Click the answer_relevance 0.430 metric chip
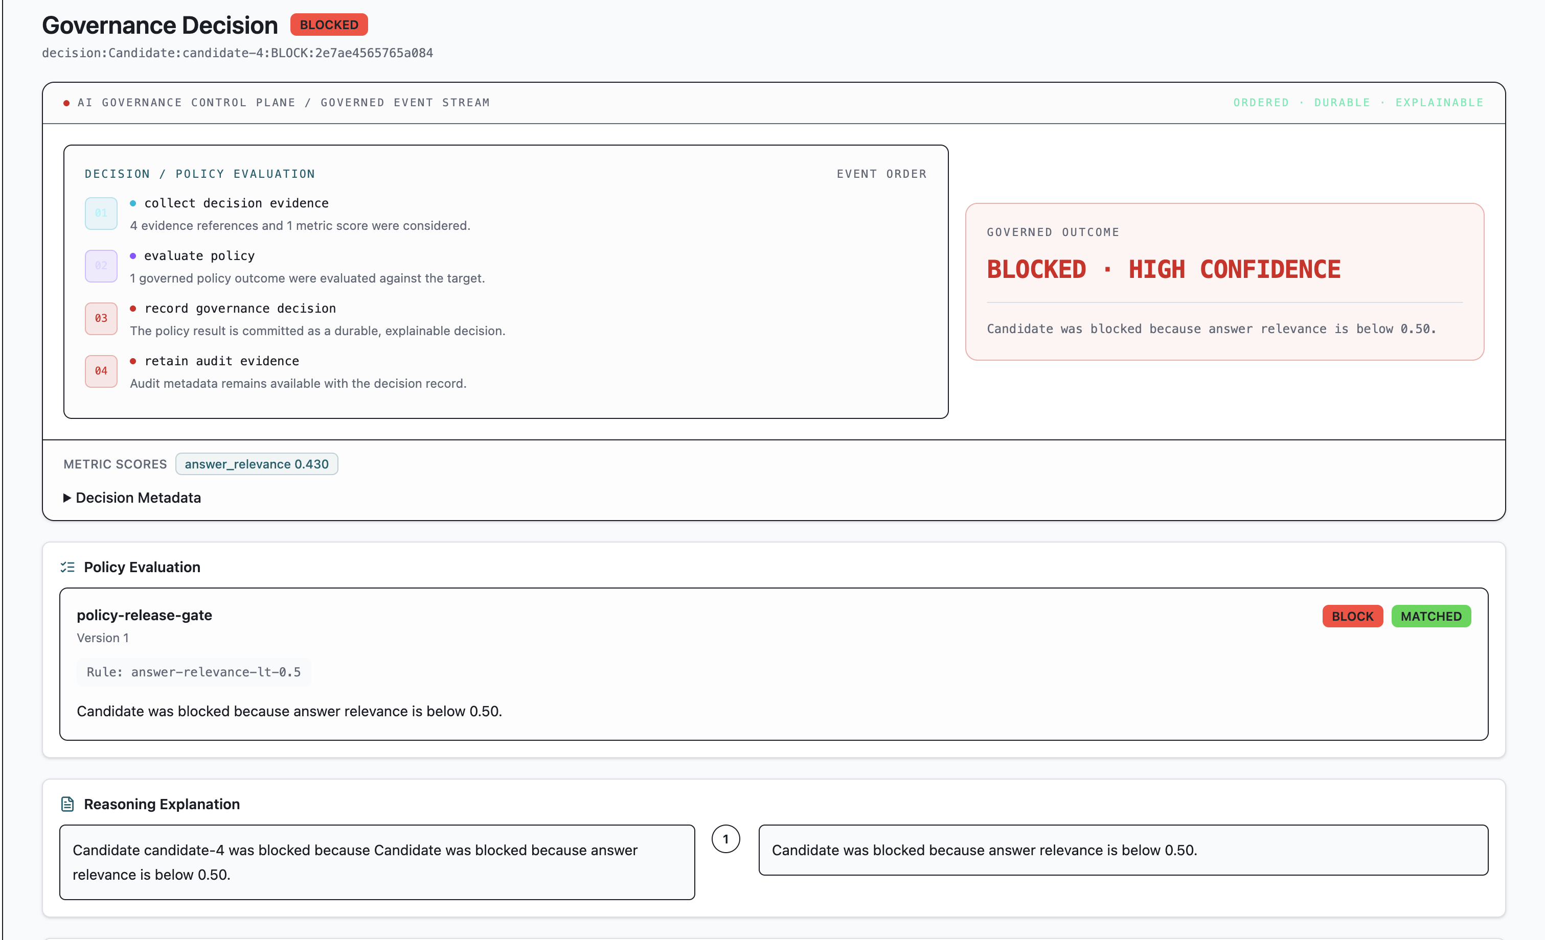1545x940 pixels. tap(257, 464)
